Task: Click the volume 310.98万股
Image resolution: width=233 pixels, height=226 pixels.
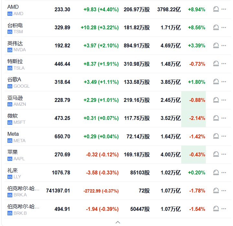Action: [x=137, y=64]
